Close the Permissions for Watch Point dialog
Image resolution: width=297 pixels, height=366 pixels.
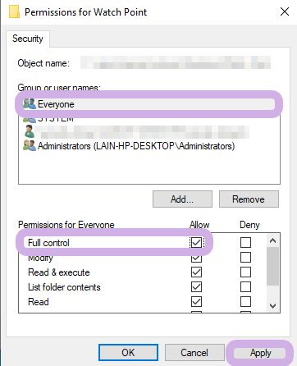point(285,11)
